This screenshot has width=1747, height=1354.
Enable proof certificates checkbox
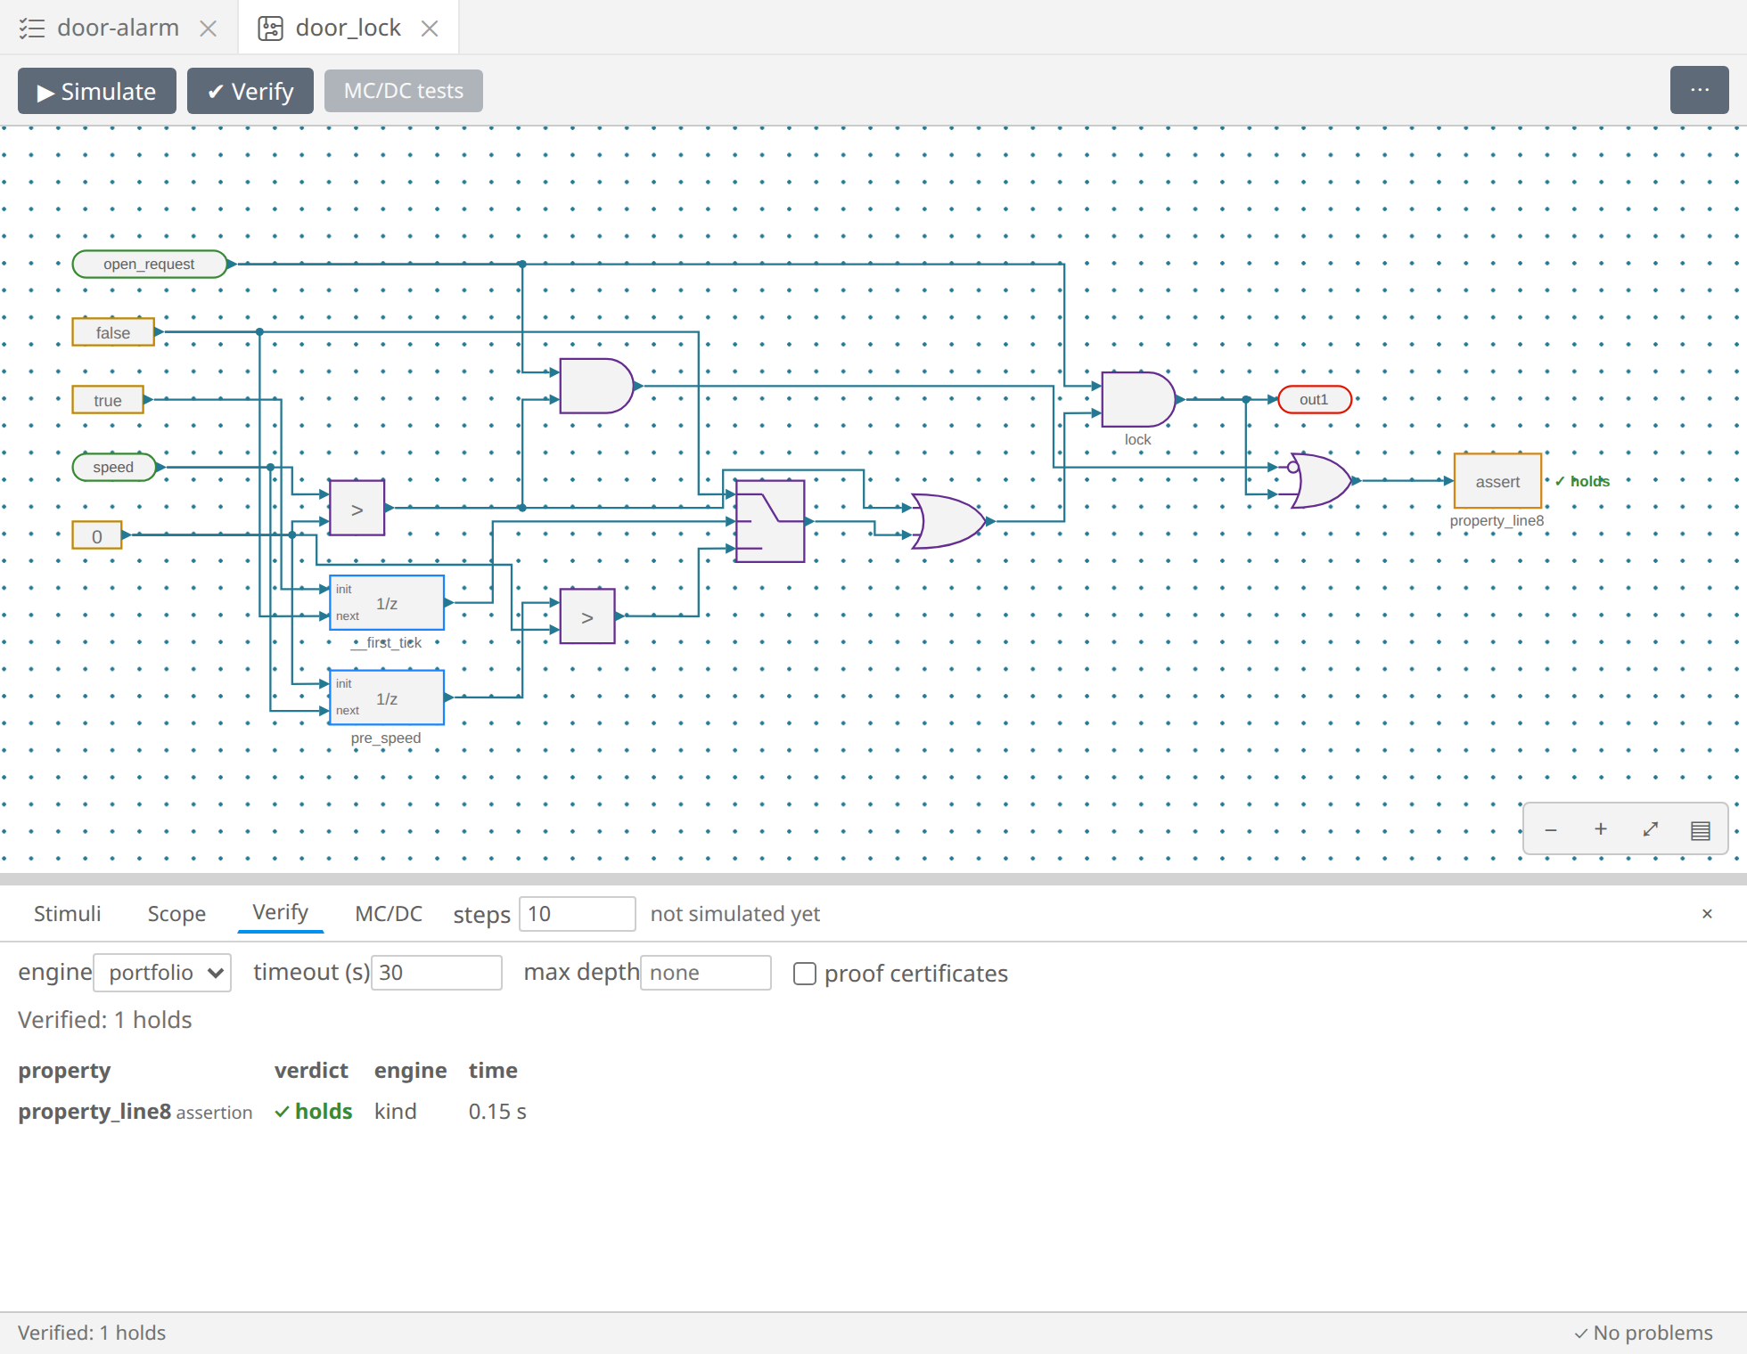(x=805, y=974)
